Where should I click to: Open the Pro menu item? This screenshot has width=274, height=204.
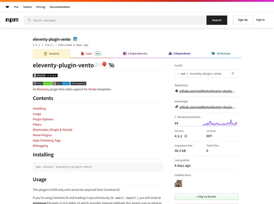tap(16, 7)
